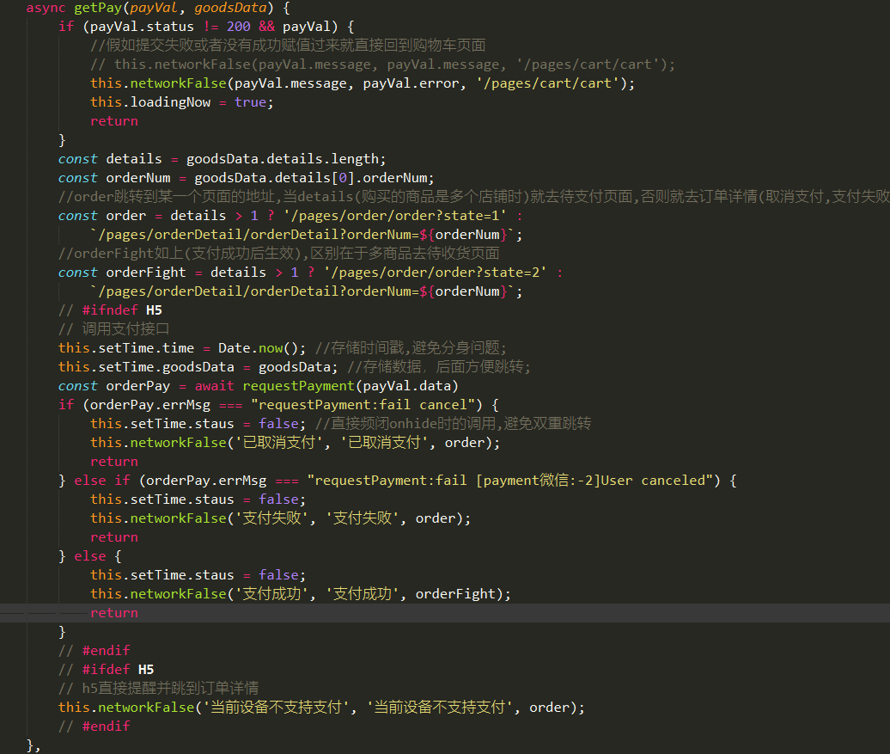Click the getPay function name

[98, 8]
